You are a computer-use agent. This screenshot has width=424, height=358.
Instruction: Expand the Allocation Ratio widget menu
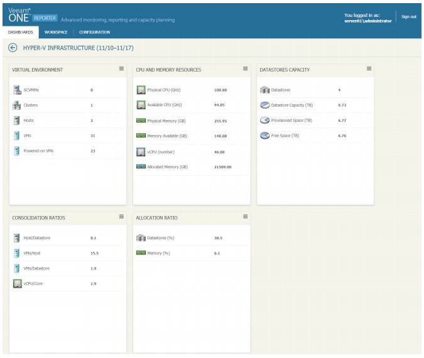(x=245, y=217)
